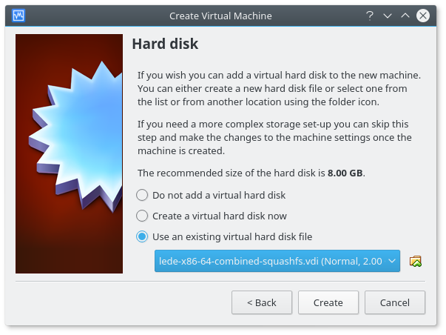Open the dialog's question mark help button
The height and width of the screenshot is (335, 446).
point(370,15)
